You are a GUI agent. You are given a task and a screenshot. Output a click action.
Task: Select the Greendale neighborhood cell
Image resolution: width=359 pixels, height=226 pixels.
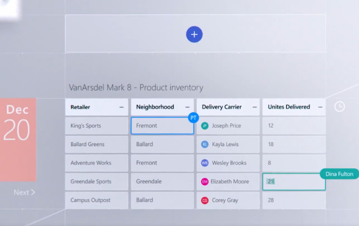click(x=162, y=182)
